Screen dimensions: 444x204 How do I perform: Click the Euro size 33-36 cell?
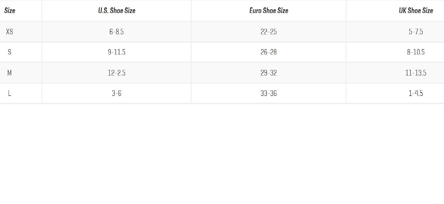269,94
